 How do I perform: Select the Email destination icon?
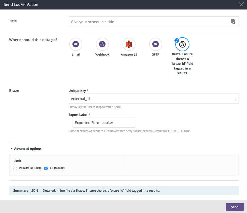point(76,44)
